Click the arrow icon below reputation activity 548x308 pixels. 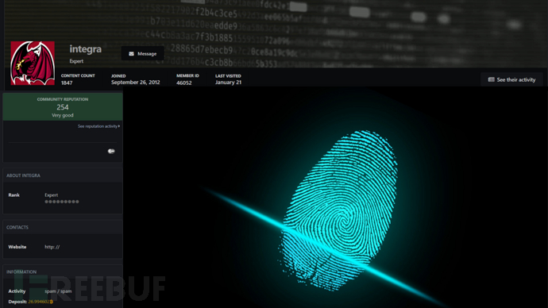[x=111, y=151]
